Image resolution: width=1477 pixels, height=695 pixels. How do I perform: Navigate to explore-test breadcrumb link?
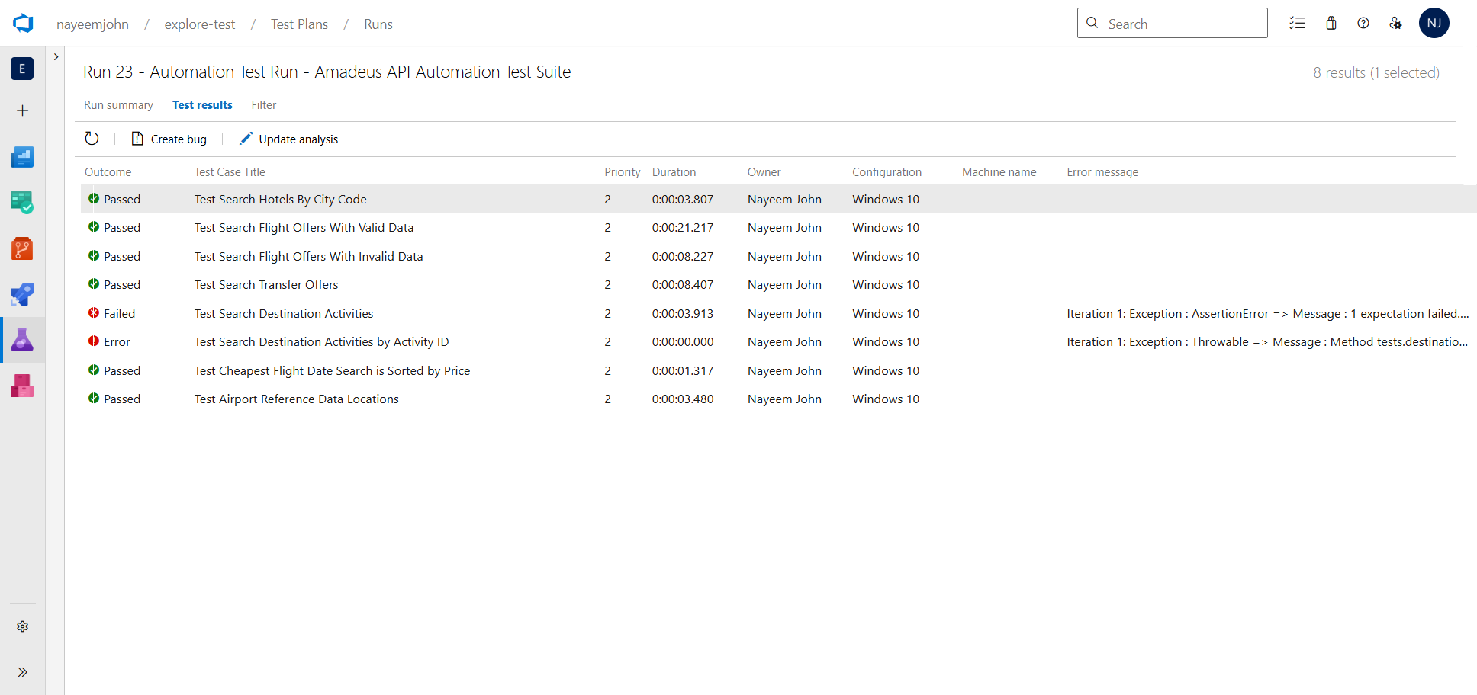[200, 24]
